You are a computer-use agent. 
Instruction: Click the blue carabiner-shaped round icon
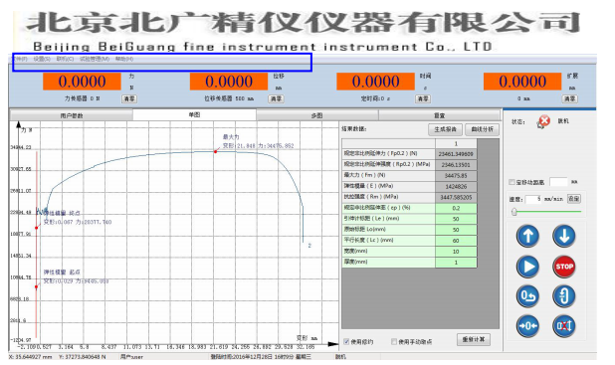click(x=564, y=296)
